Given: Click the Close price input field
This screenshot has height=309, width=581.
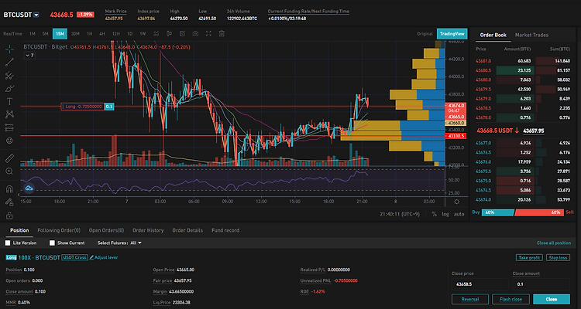Looking at the screenshot, I should [480, 284].
